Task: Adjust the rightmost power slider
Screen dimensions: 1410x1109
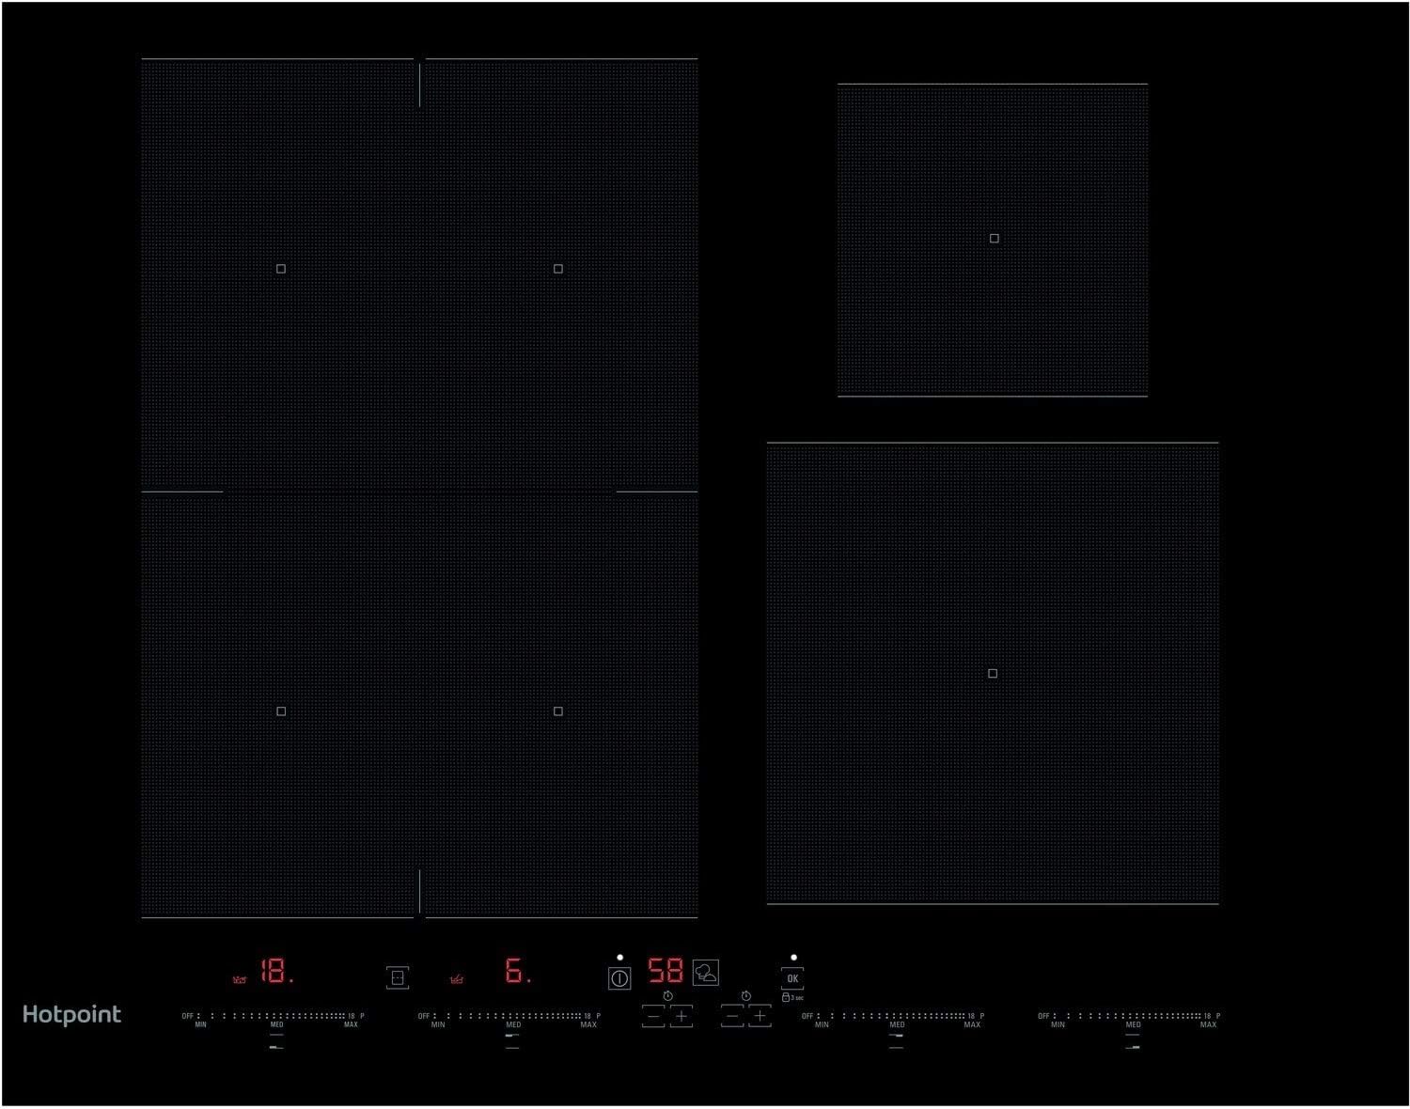Action: click(x=1128, y=1016)
